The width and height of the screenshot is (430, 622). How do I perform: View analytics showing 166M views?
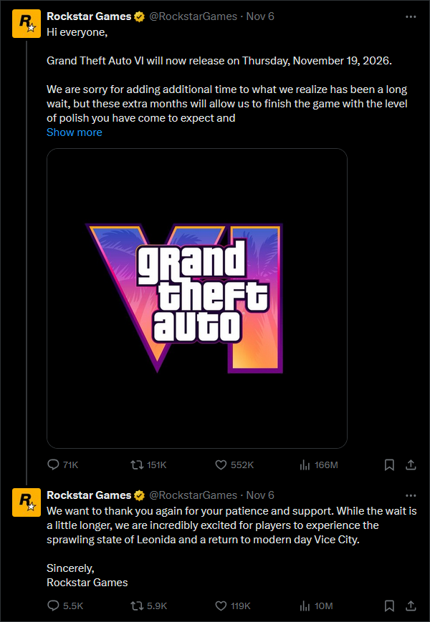[303, 465]
